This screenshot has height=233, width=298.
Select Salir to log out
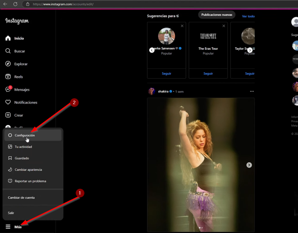coord(33,213)
